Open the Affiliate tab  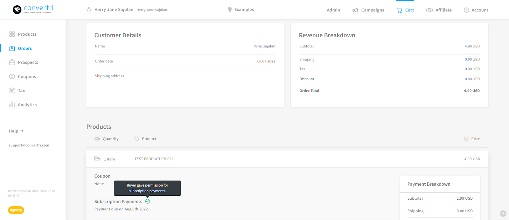(x=439, y=10)
